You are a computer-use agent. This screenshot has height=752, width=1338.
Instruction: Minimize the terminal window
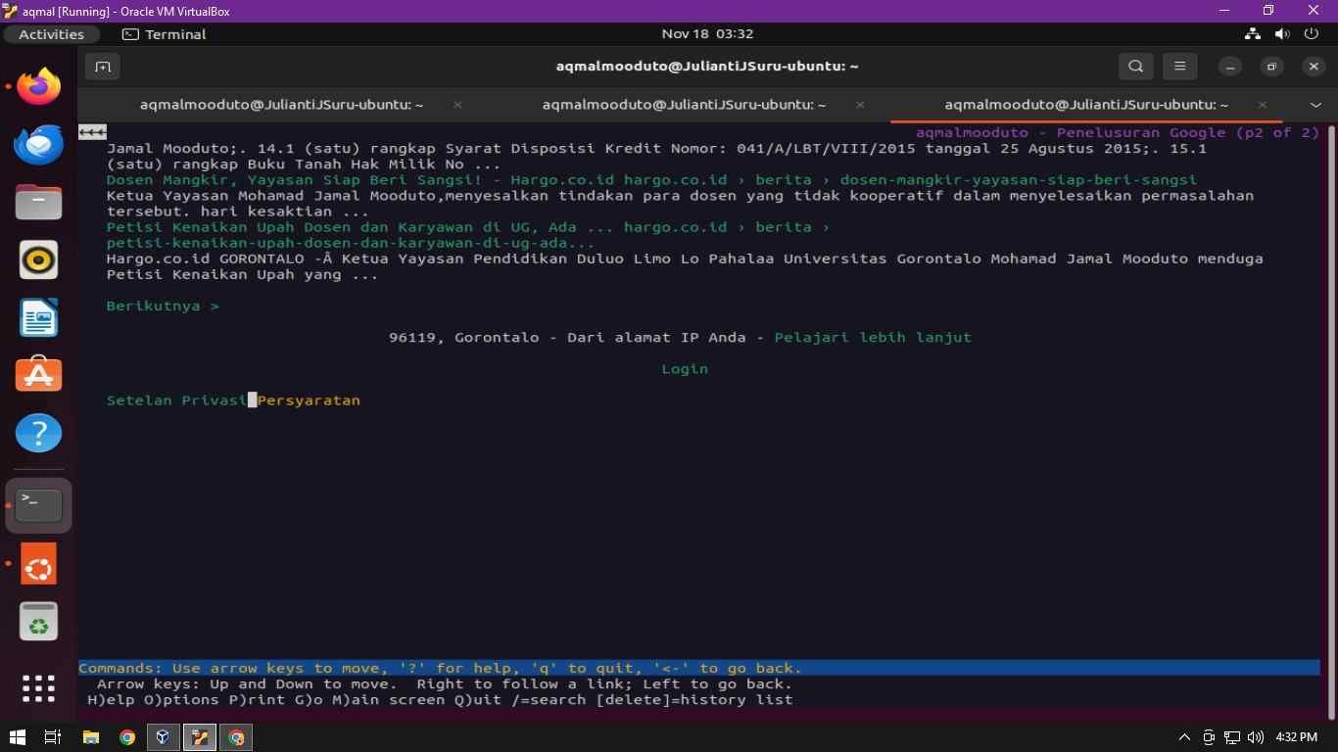coord(1229,67)
